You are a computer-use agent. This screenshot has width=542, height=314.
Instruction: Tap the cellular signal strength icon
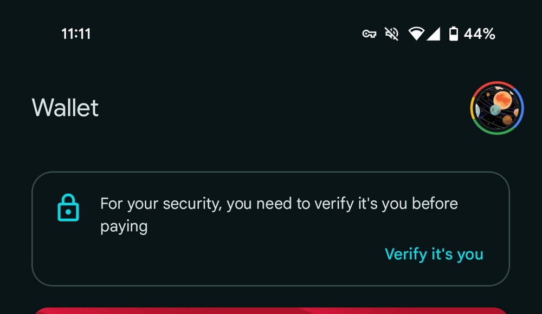click(x=433, y=34)
